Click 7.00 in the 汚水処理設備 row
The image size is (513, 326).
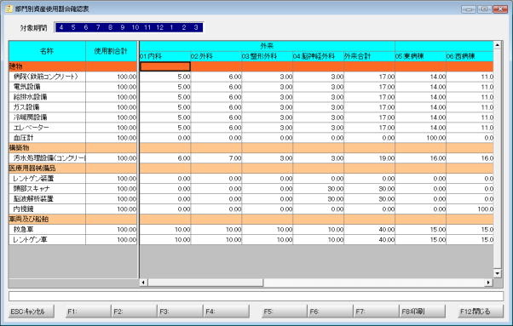pyautogui.click(x=216, y=158)
